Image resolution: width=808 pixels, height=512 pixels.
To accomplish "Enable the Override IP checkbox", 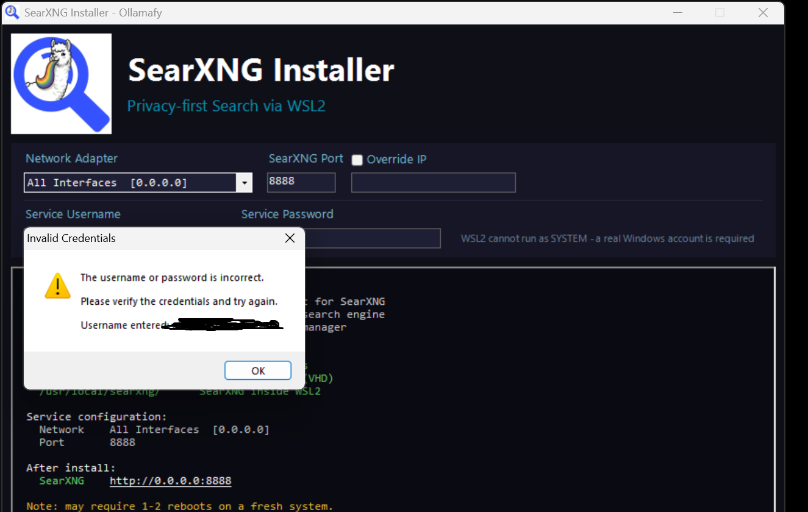I will tap(357, 160).
